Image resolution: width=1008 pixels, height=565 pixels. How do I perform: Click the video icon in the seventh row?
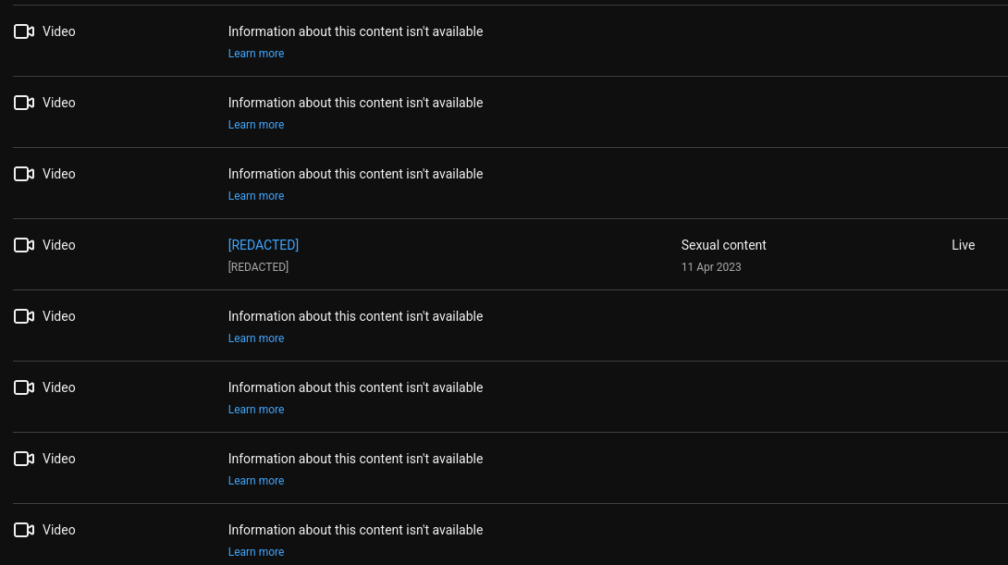[x=24, y=459]
